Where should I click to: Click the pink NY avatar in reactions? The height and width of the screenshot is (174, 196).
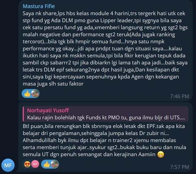click(35, 164)
